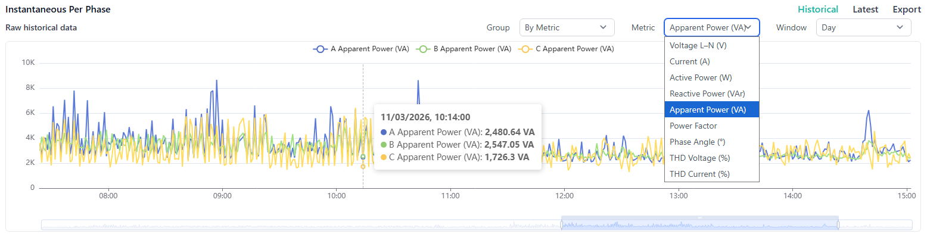This screenshot has width=927, height=237.
Task: Click the 10:14:00 tooltip timestamp text
Action: click(425, 117)
